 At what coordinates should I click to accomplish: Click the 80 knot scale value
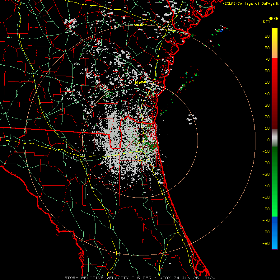coord(267,48)
